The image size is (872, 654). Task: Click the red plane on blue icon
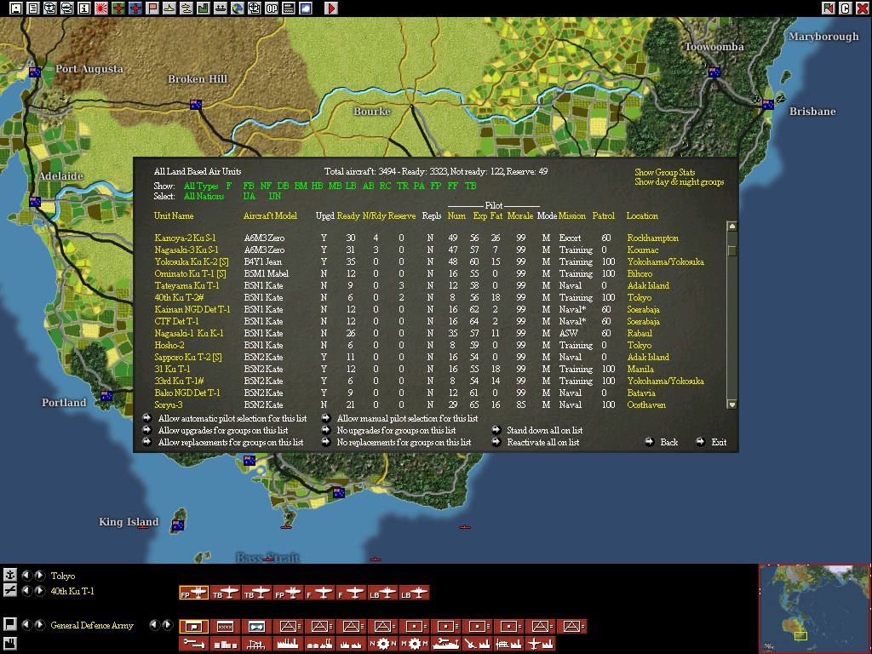135,8
